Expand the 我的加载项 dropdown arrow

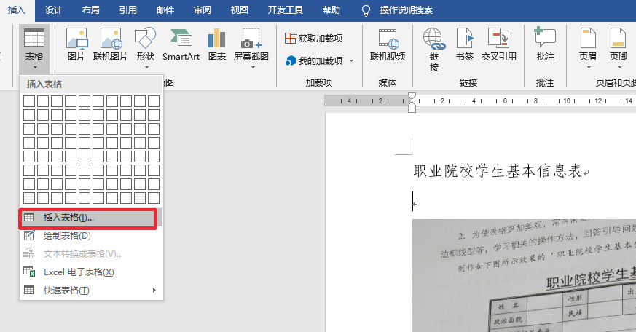351,61
